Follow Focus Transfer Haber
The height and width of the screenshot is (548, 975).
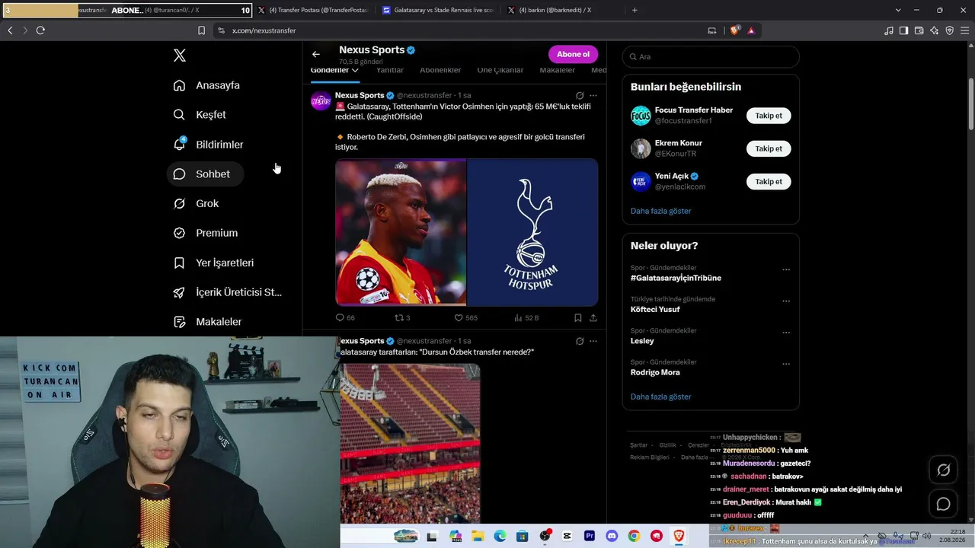click(x=769, y=116)
